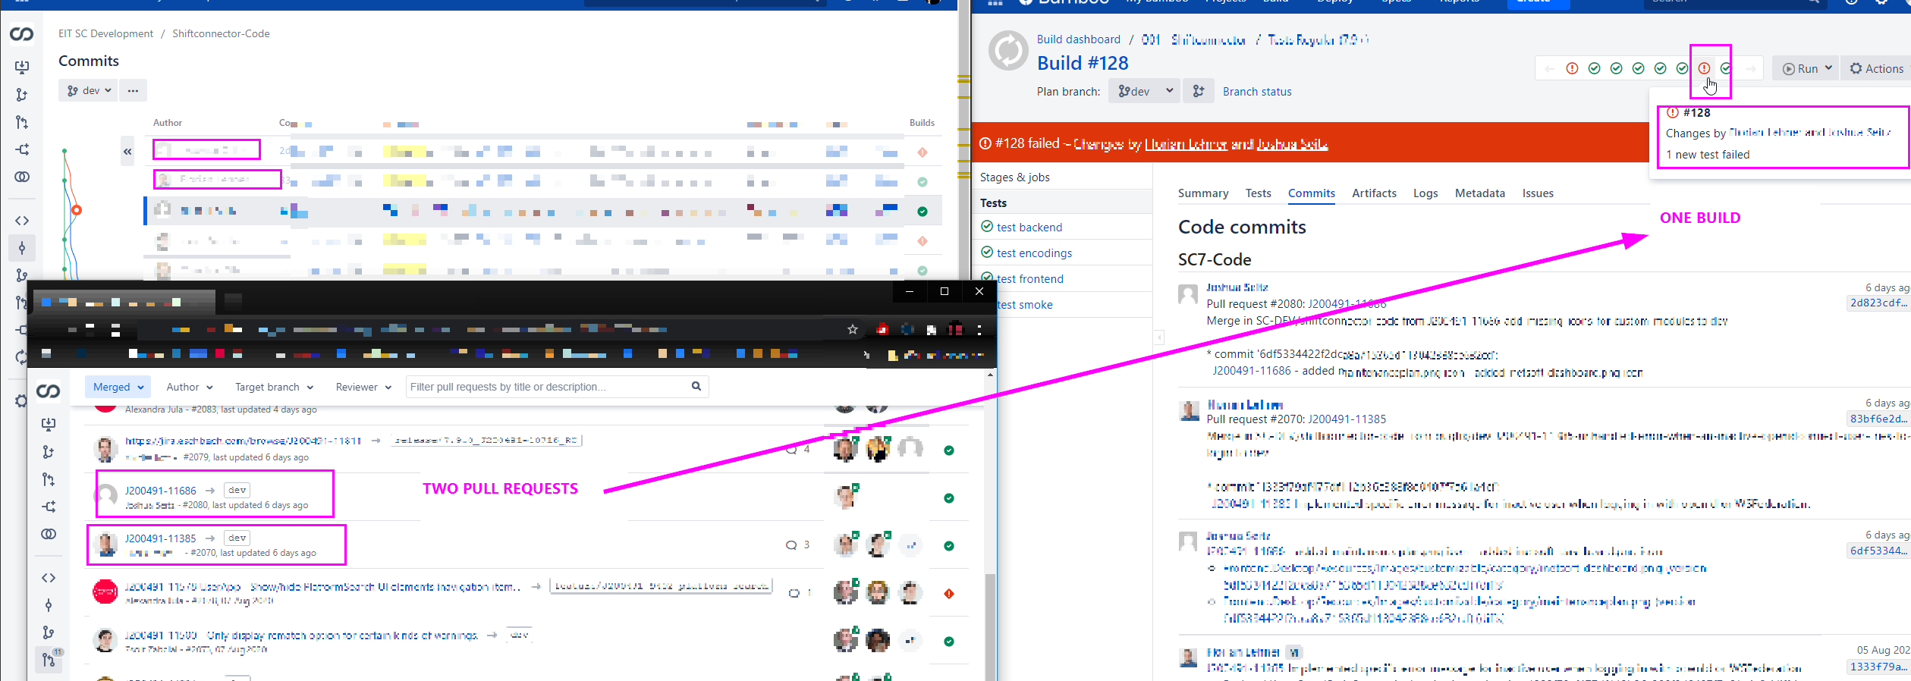Open the browser three-dot menu
The width and height of the screenshot is (1911, 681).
[x=979, y=329]
